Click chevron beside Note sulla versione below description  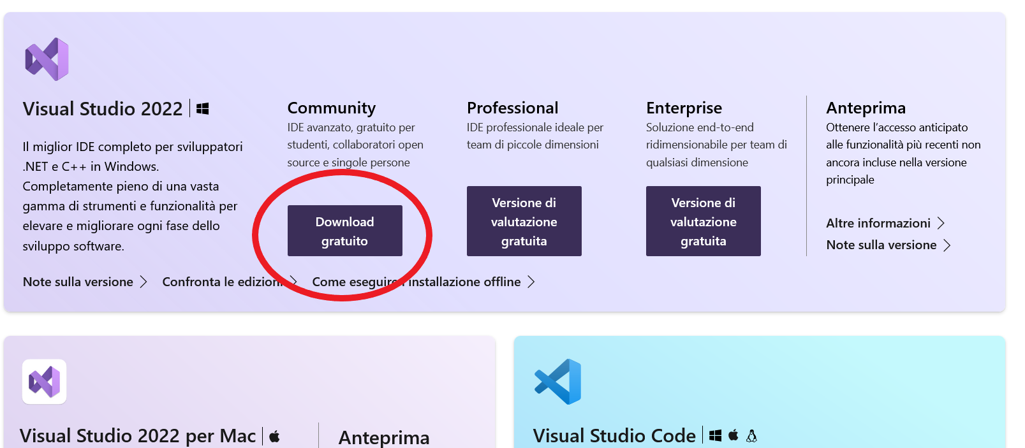[x=144, y=282]
